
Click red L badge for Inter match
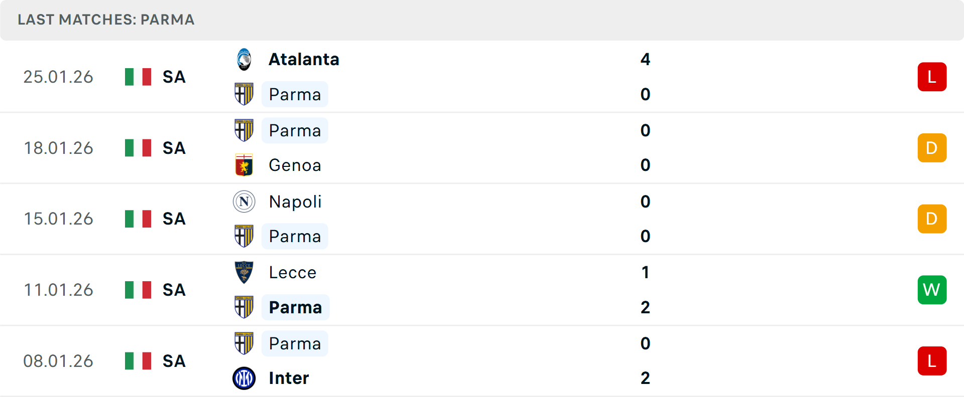932,361
